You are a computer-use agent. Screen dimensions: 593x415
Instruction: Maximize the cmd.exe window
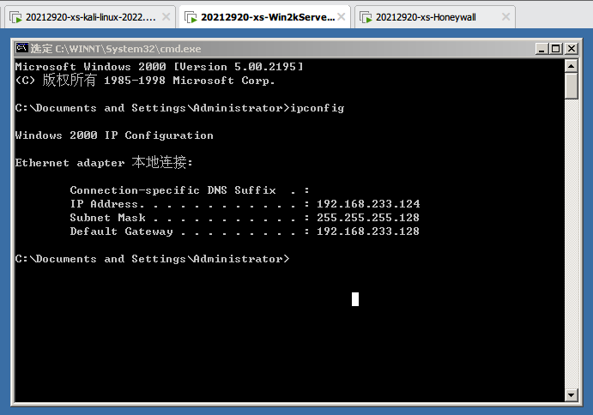point(555,49)
